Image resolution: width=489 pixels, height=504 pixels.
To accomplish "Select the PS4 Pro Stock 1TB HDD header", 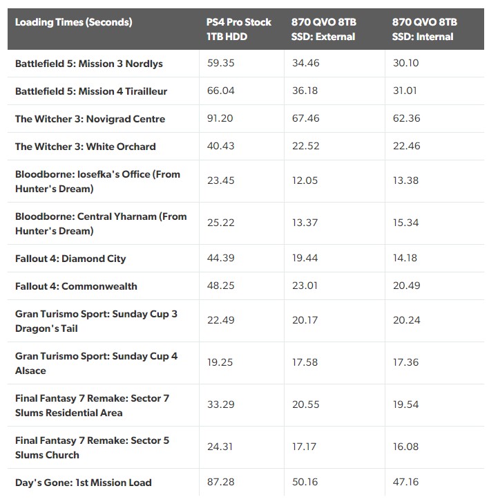I will (x=238, y=29).
